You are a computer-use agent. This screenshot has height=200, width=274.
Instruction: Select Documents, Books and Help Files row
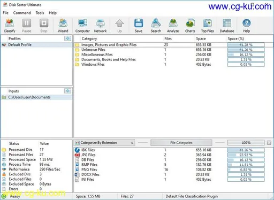[173, 59]
